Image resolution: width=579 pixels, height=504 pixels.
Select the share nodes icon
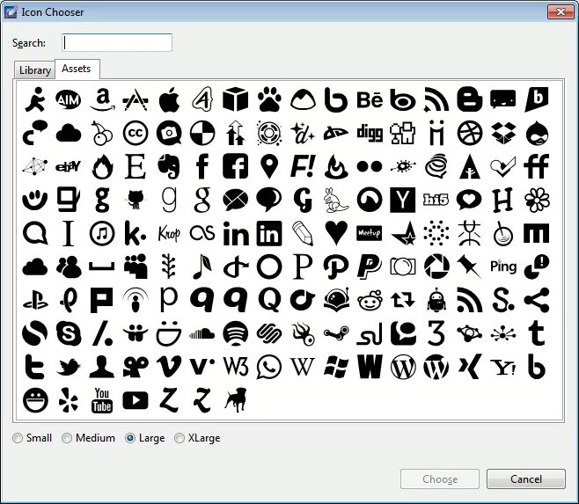[x=537, y=300]
